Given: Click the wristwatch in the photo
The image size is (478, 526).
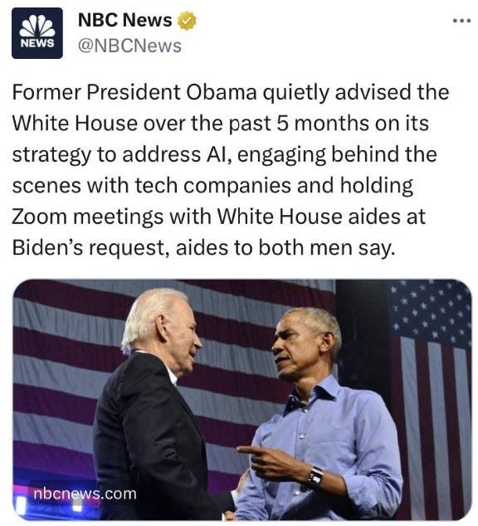Looking at the screenshot, I should pos(315,476).
